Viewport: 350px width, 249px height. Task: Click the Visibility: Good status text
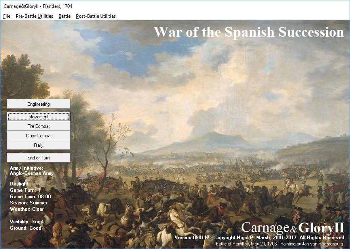27,222
